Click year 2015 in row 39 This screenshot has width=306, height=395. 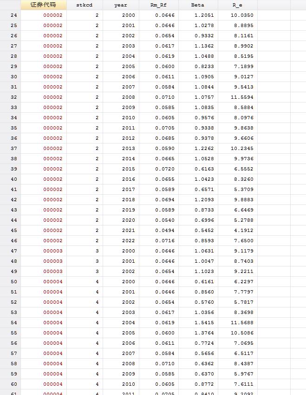click(129, 169)
